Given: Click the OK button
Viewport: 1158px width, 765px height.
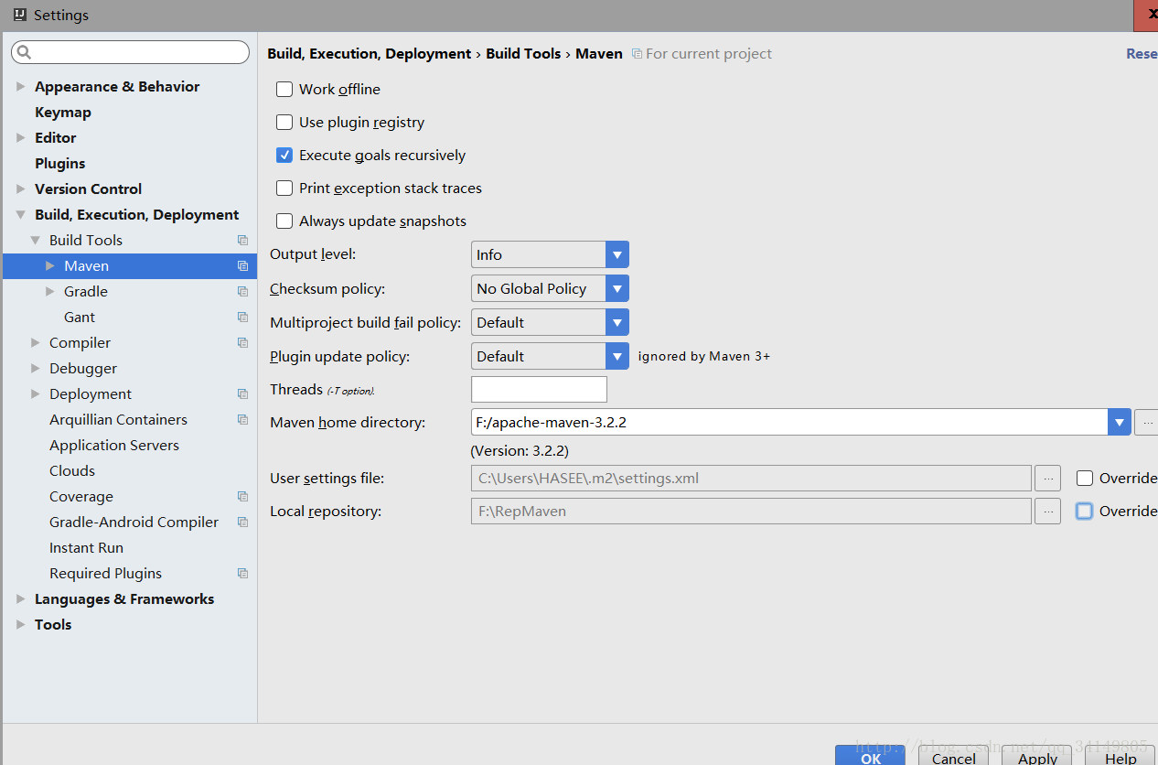Looking at the screenshot, I should 870,756.
